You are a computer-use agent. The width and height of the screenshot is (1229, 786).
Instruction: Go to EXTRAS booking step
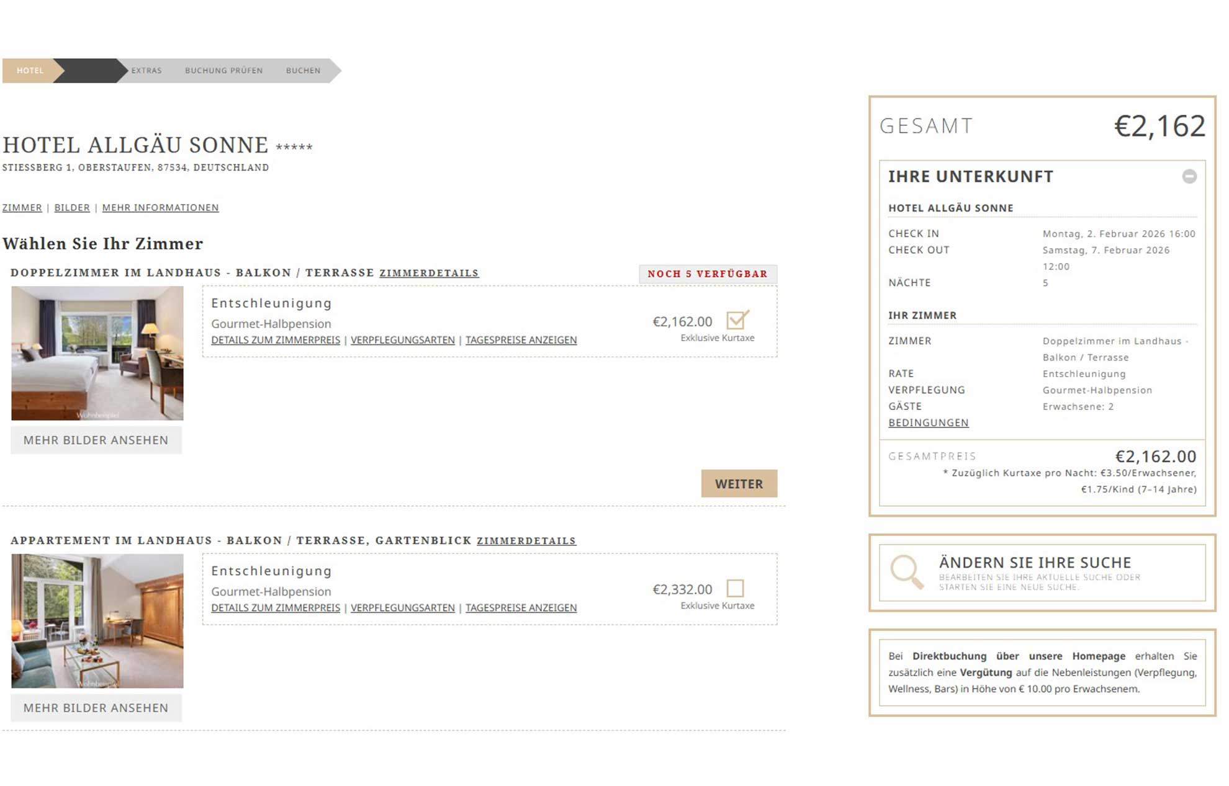click(x=146, y=71)
